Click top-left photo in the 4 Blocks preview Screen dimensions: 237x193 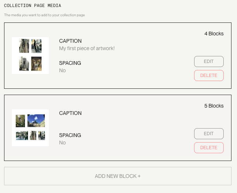pyautogui.click(x=24, y=46)
